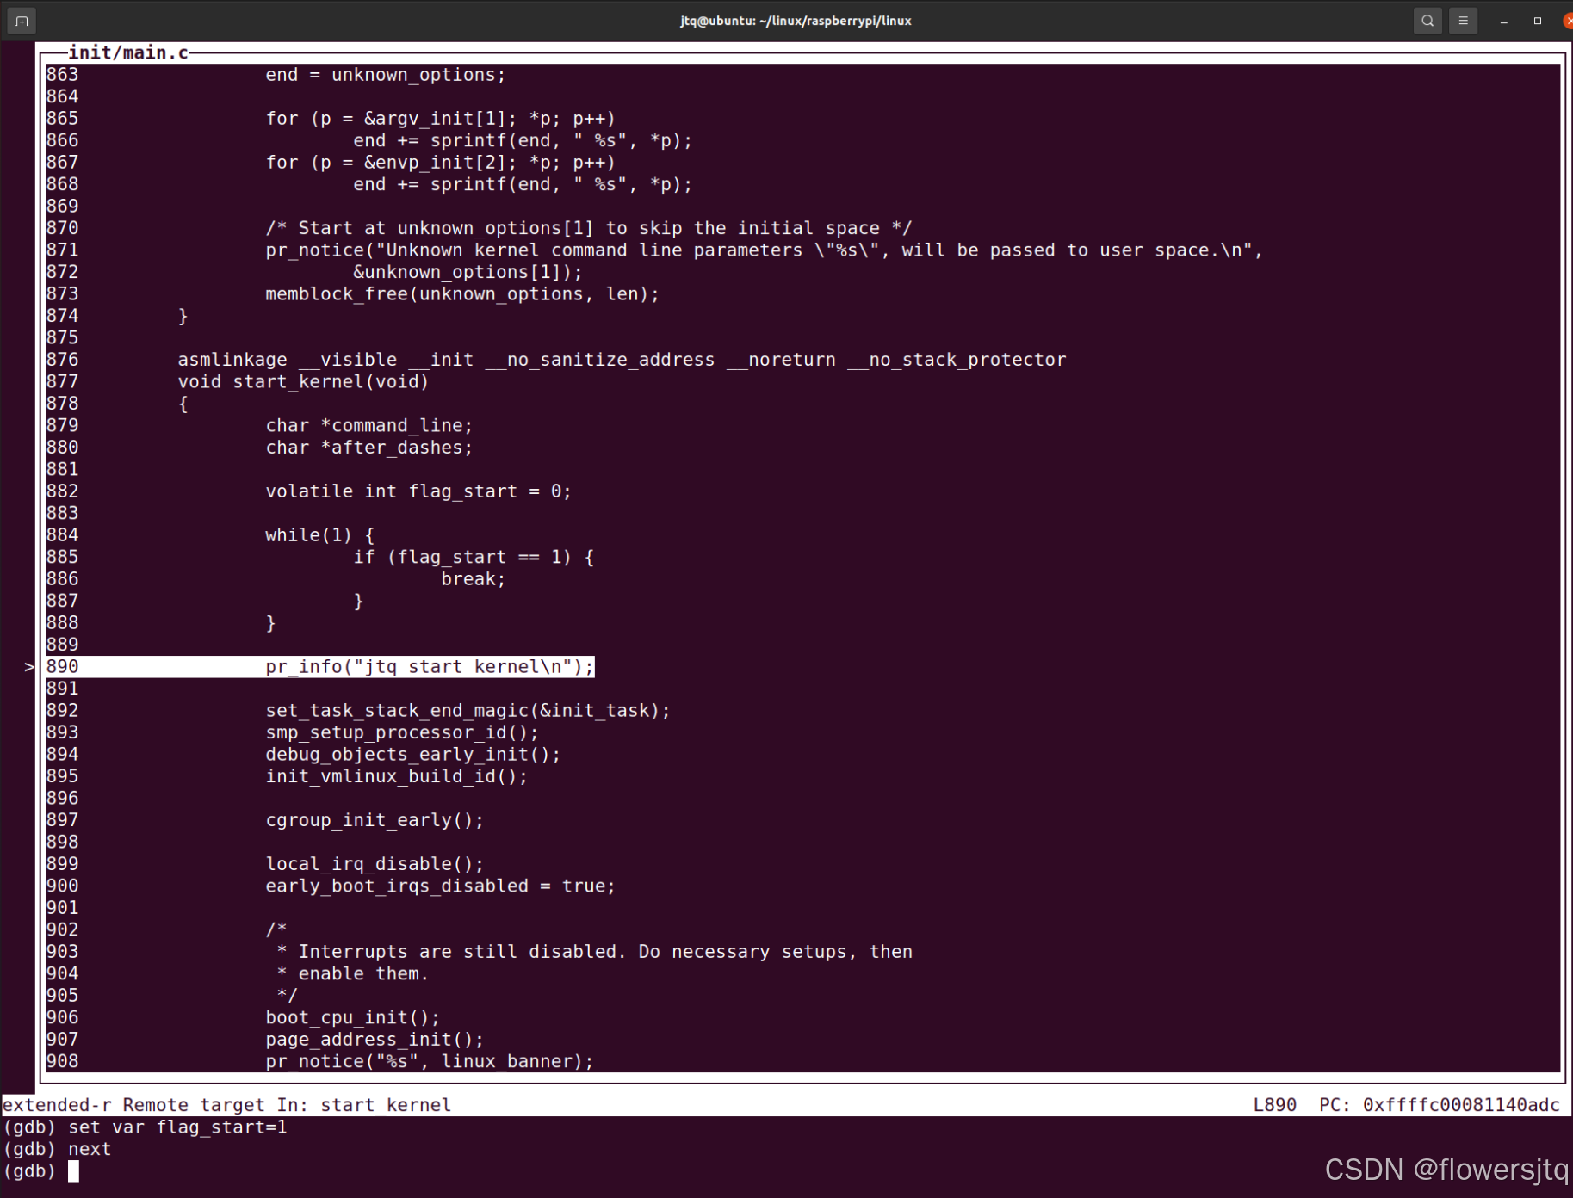Viewport: 1573px width, 1198px height.
Task: Click 'debug_objects_early_init();' line
Action: [413, 755]
